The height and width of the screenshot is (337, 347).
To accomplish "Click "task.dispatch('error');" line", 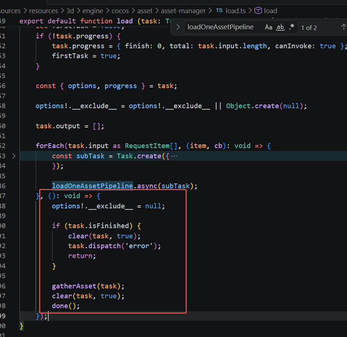I will (x=115, y=246).
